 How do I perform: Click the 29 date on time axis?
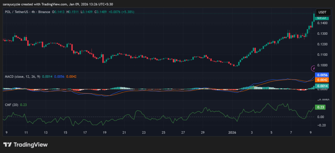203,133
